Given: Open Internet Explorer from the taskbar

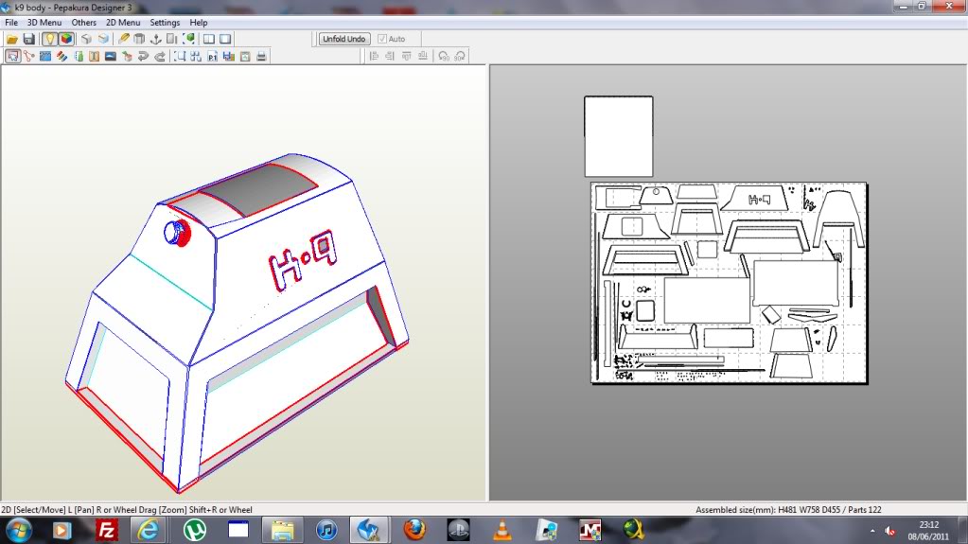Looking at the screenshot, I should pos(149,531).
